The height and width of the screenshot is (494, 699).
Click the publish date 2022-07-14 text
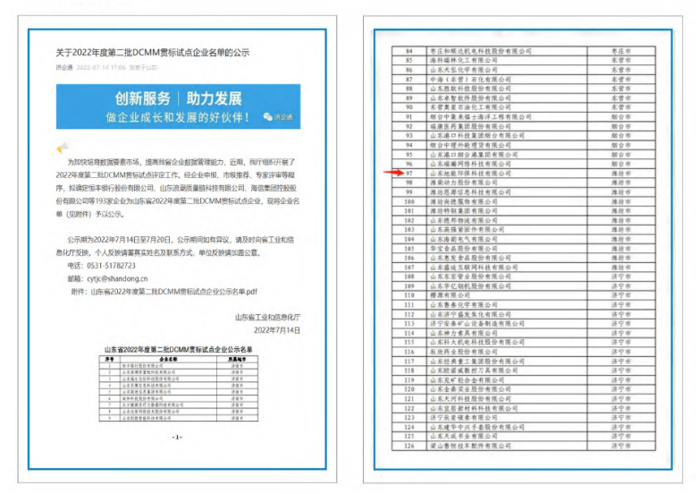click(x=100, y=67)
